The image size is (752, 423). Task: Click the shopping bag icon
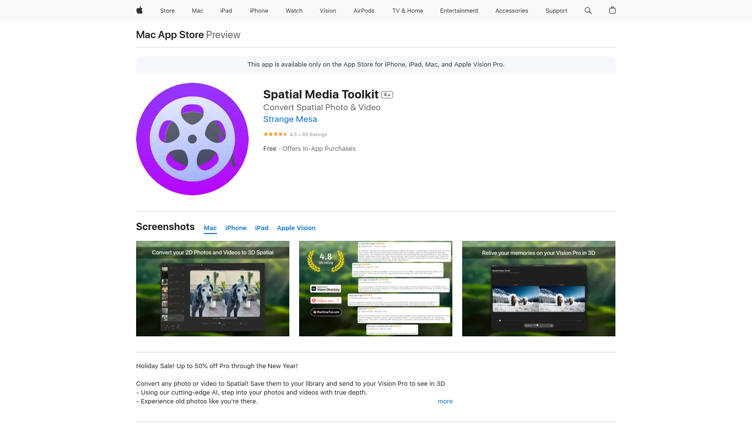pos(612,10)
